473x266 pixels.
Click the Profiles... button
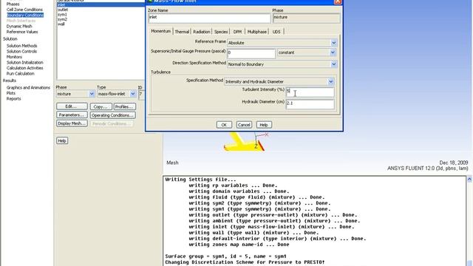coord(125,106)
